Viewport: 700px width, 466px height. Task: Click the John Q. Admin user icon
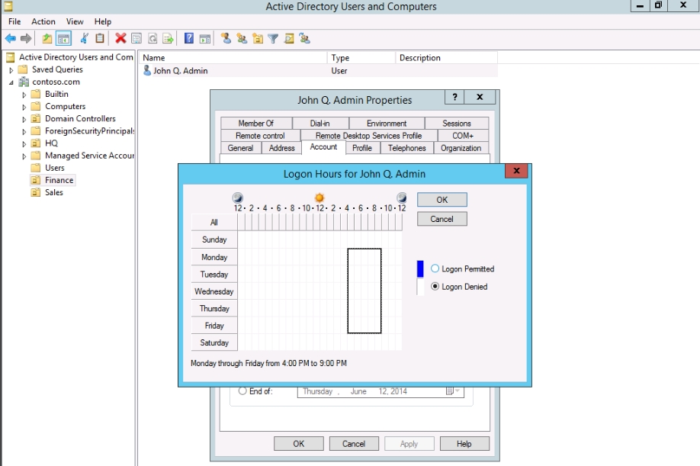pos(147,71)
